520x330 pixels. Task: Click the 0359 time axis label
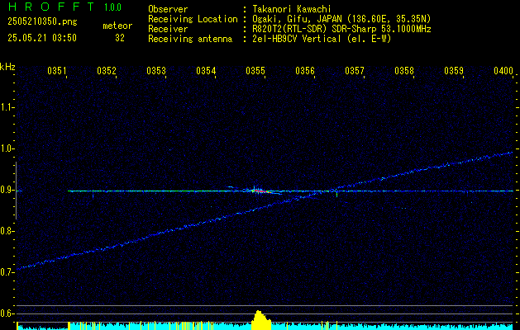click(454, 70)
